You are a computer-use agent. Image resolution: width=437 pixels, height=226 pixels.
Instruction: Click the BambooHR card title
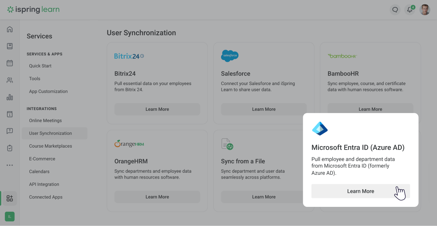[343, 74]
